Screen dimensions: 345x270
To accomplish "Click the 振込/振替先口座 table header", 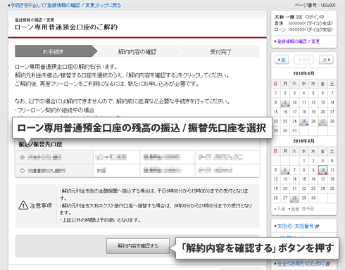I will (x=40, y=144).
